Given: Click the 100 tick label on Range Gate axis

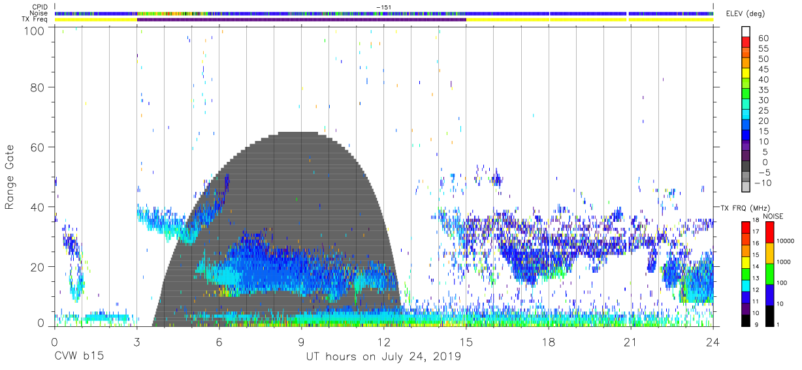Looking at the screenshot, I should tap(35, 30).
